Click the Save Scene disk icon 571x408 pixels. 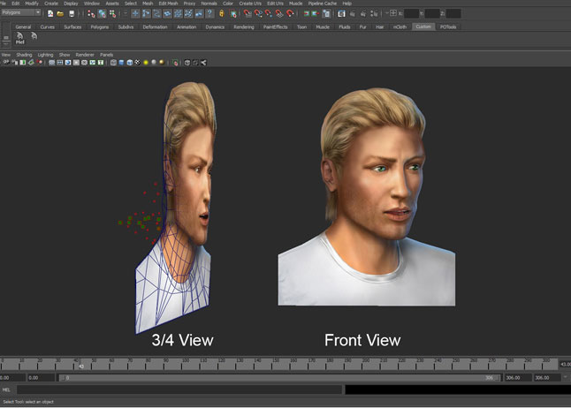pyautogui.click(x=70, y=13)
